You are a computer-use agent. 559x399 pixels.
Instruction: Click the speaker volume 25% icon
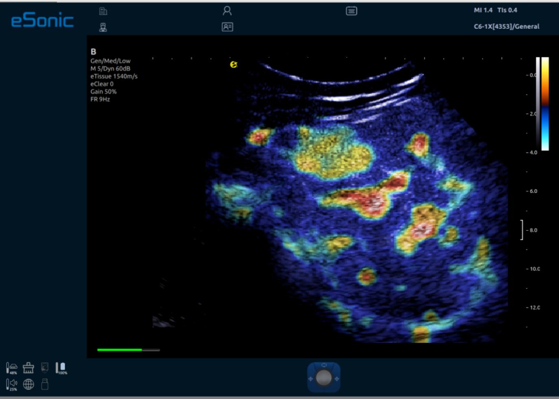pos(12,384)
